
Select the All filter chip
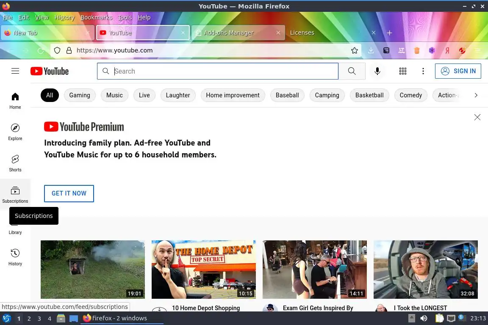(50, 95)
